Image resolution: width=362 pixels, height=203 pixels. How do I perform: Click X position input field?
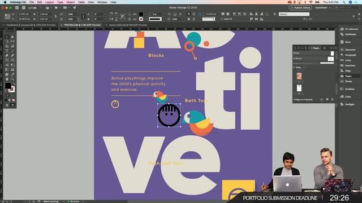click(x=24, y=14)
